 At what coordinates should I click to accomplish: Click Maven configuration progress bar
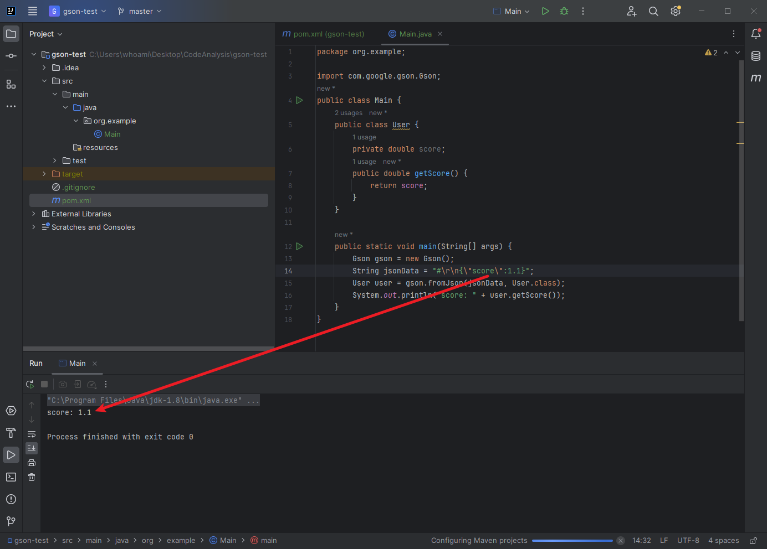point(572,541)
